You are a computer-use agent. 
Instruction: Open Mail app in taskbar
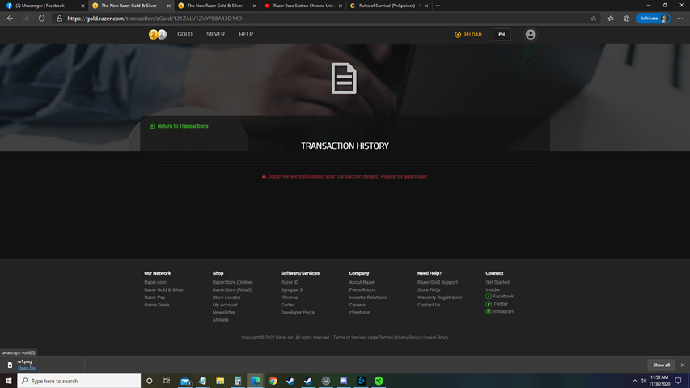pos(185,381)
